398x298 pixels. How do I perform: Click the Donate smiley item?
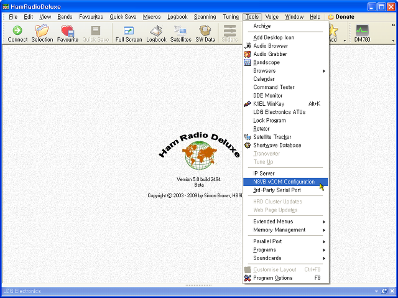click(341, 17)
